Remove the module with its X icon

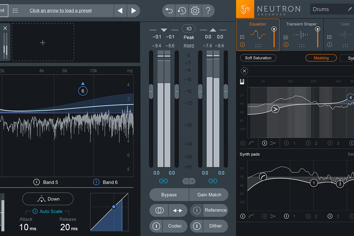(x=5, y=28)
